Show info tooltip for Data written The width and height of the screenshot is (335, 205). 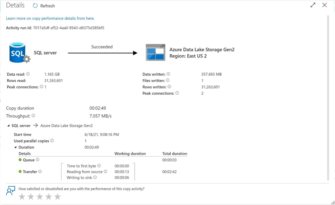(x=168, y=74)
